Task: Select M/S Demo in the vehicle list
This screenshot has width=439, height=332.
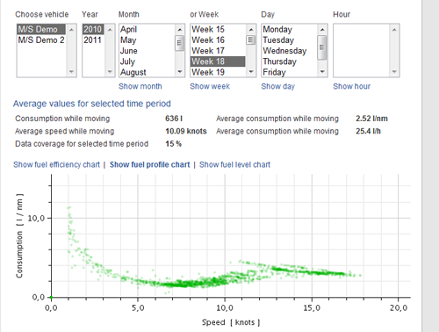Action: [41, 29]
